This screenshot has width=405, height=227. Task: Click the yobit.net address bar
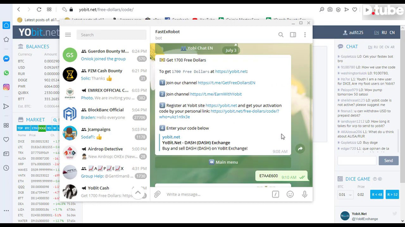tap(106, 9)
